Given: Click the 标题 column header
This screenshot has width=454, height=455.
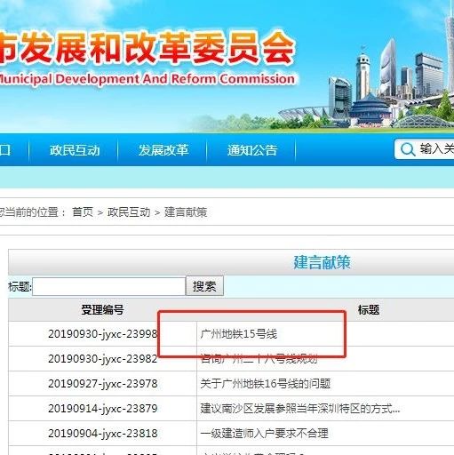Looking at the screenshot, I should click(369, 310).
